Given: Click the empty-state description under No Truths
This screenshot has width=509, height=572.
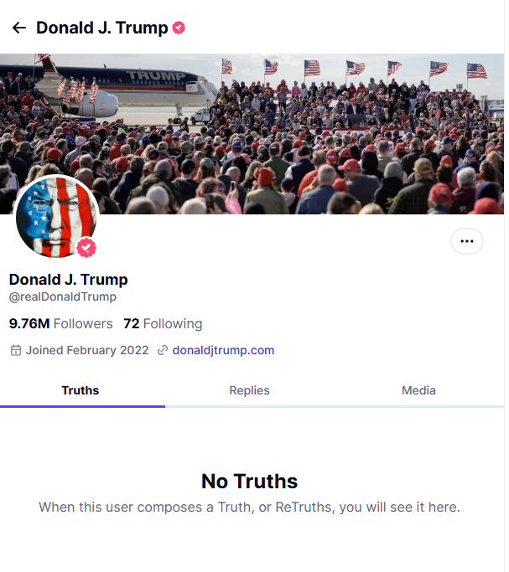Looking at the screenshot, I should (x=249, y=507).
